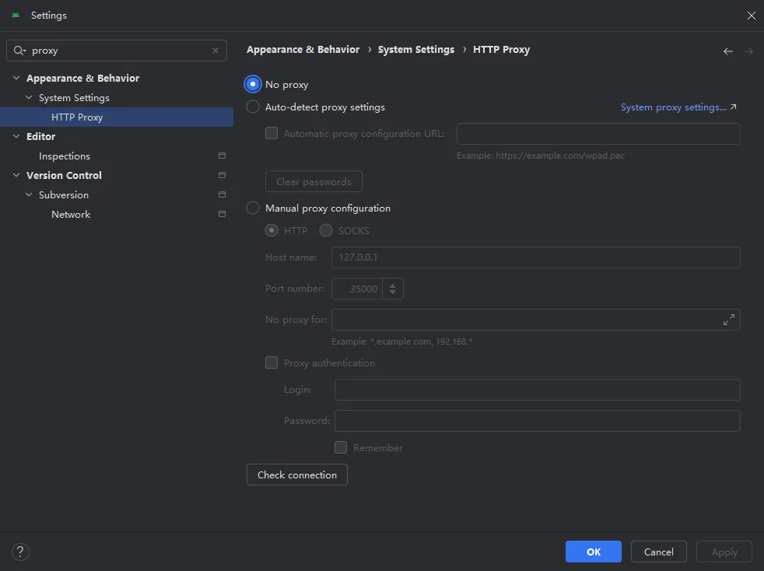This screenshot has height=571, width=764.
Task: Collapse the Appearance & Behavior tree node
Action: 16,79
